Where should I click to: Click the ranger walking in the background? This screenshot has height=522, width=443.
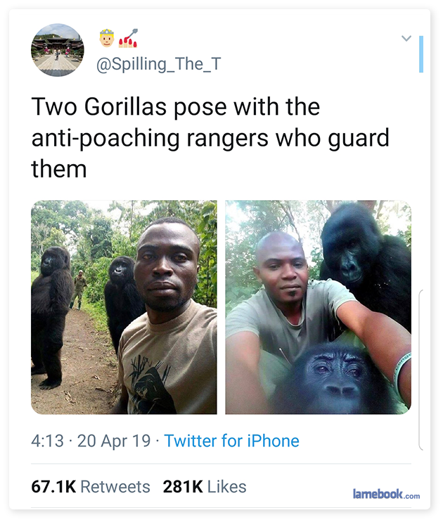click(x=81, y=289)
